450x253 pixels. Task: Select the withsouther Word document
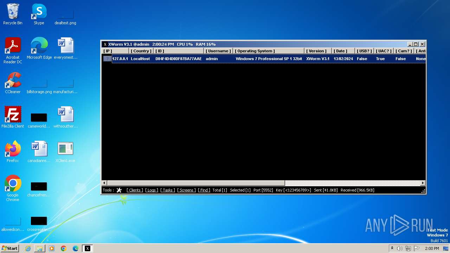(x=65, y=117)
